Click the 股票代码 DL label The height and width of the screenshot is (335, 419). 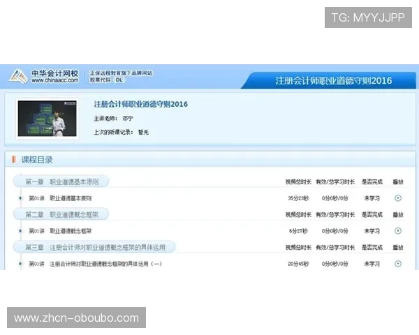(106, 80)
